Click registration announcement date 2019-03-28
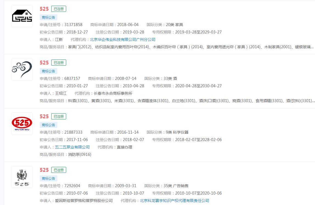This screenshot has width=315, height=205. [x=133, y=32]
